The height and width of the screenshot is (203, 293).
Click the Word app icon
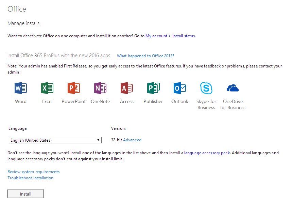(x=21, y=88)
